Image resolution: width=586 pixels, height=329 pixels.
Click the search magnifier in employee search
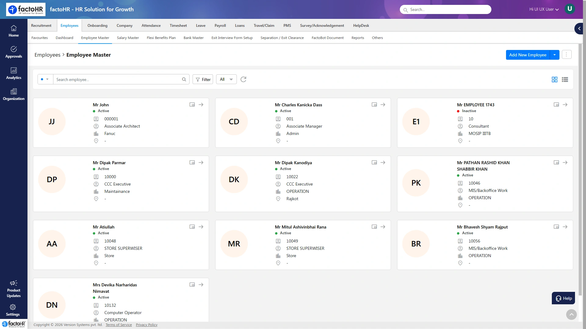click(x=184, y=80)
